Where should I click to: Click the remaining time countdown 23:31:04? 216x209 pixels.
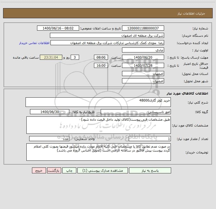tap(51, 57)
